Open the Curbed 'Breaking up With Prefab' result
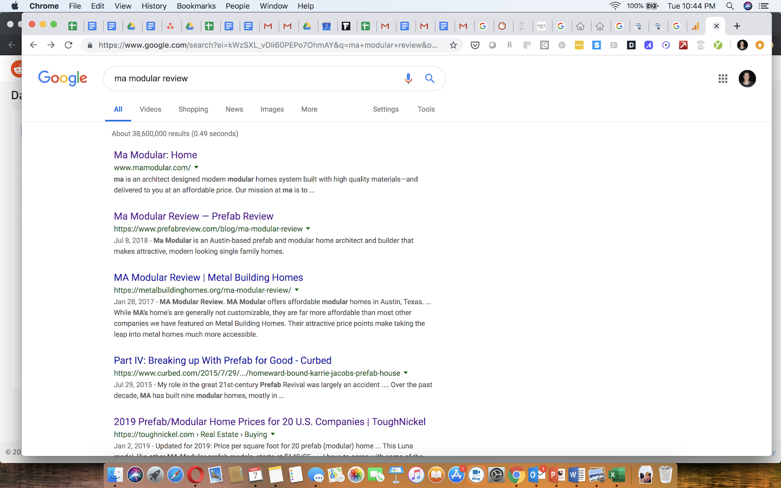This screenshot has height=488, width=781. tap(223, 361)
